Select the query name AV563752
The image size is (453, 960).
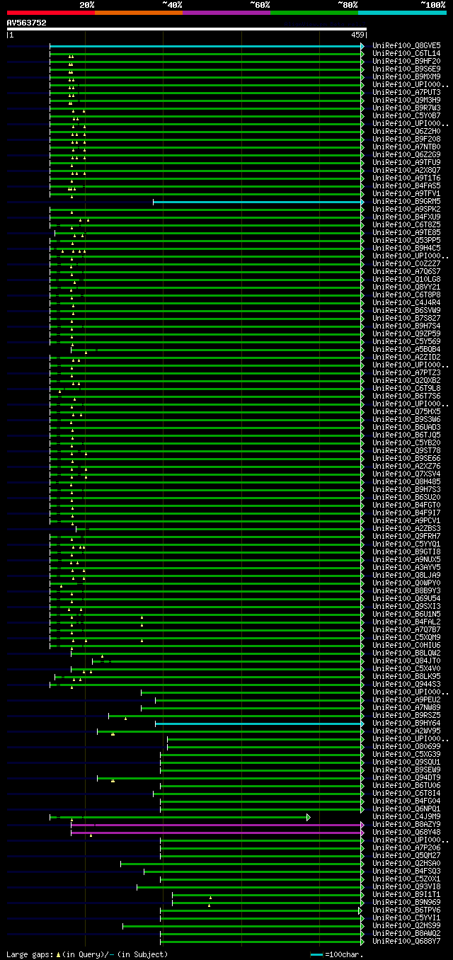[27, 23]
